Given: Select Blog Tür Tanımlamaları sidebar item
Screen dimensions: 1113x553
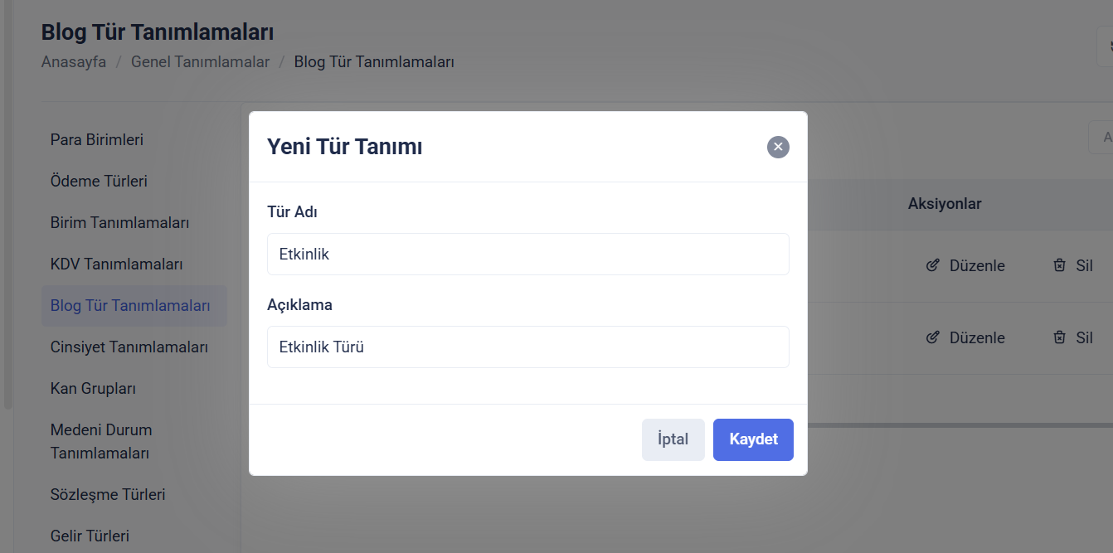Looking at the screenshot, I should coord(130,305).
